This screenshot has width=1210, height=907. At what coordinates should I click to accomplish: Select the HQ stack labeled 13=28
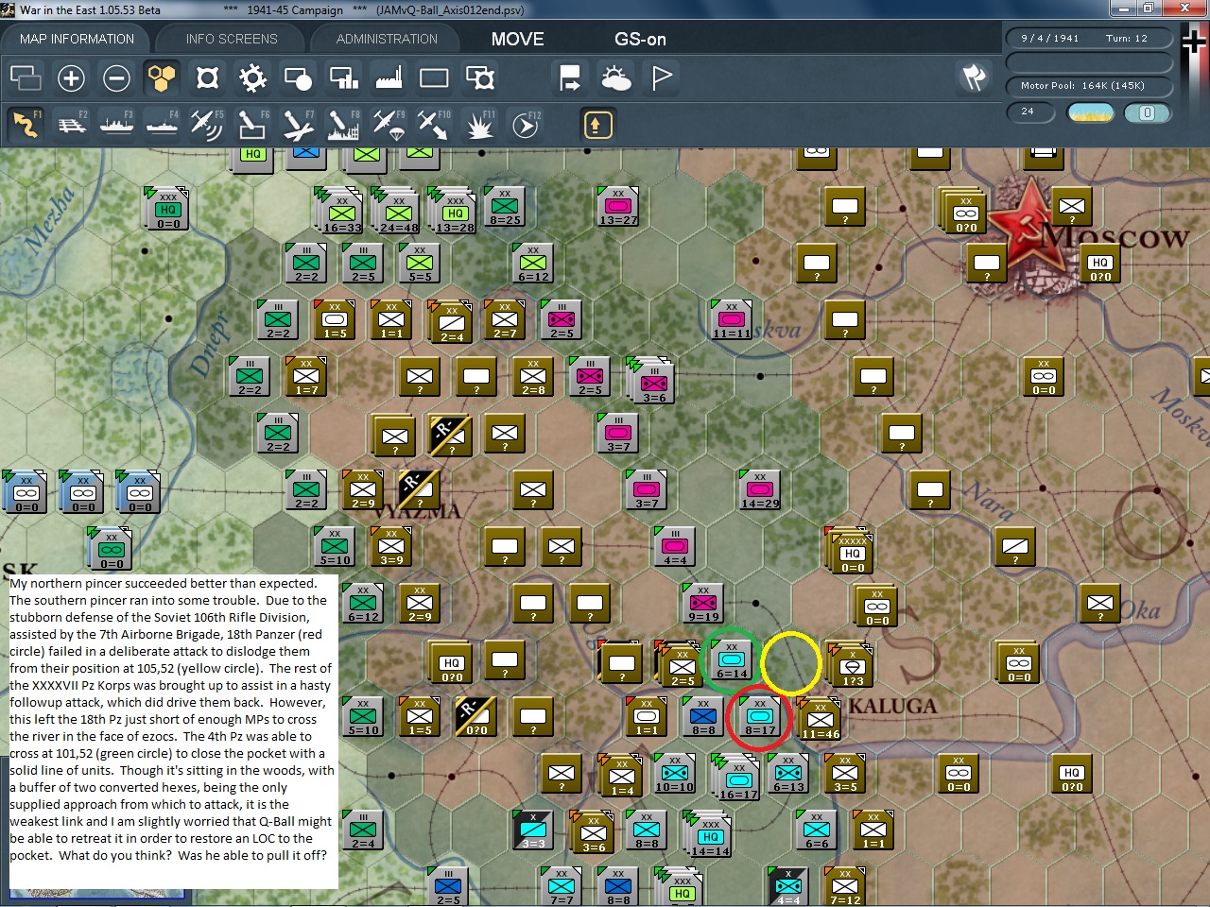[455, 211]
